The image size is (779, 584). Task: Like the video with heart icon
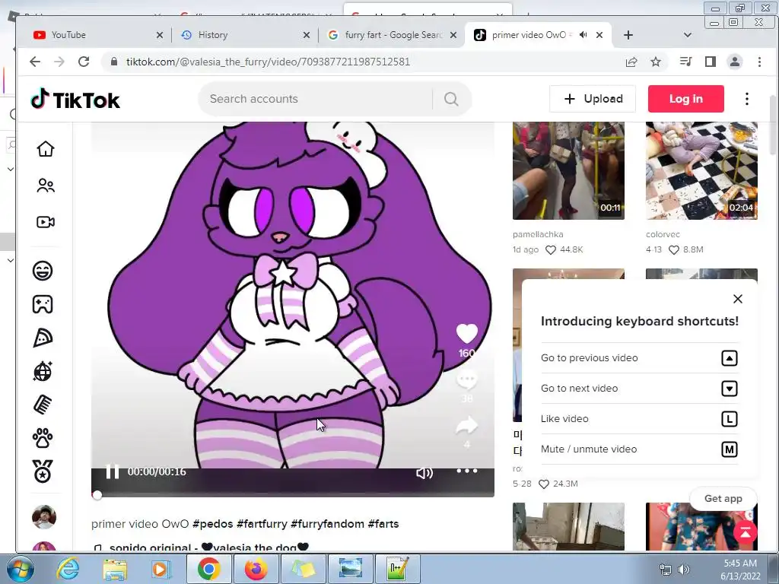[x=466, y=333]
